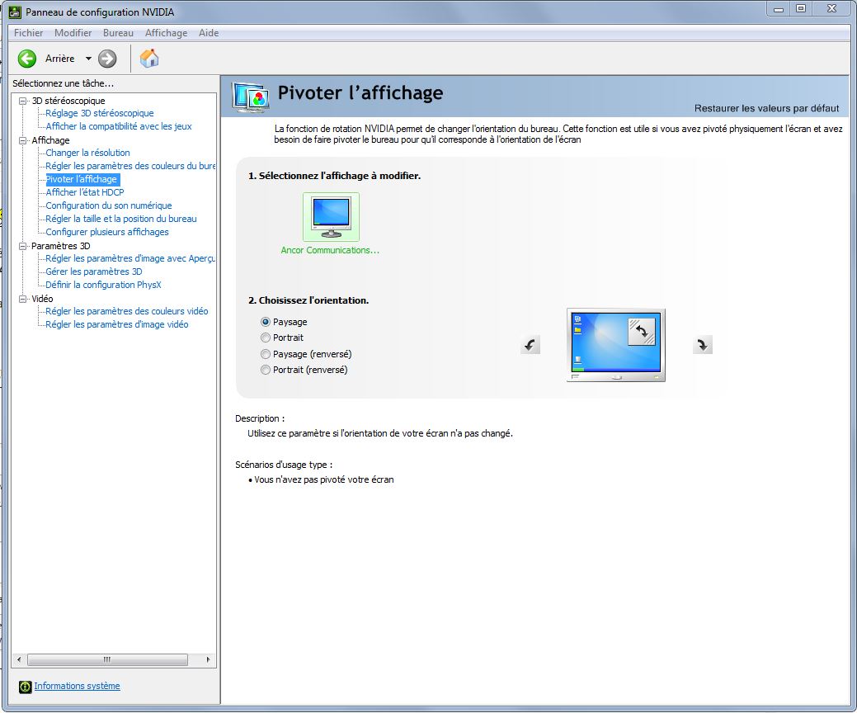Click the scrollbar right arrow in task pane

pyautogui.click(x=208, y=659)
